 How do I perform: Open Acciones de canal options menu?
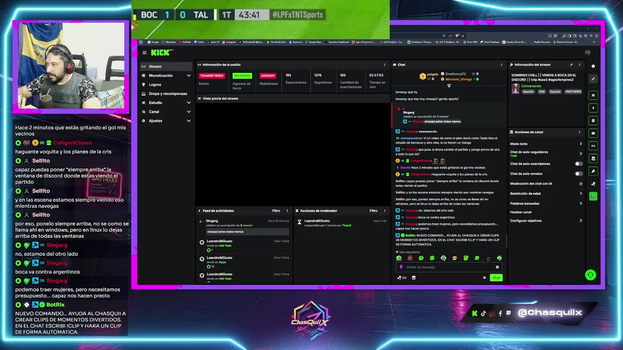579,132
